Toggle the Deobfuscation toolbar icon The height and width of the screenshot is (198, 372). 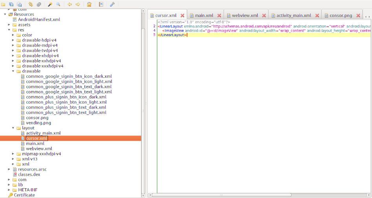pos(89,4)
